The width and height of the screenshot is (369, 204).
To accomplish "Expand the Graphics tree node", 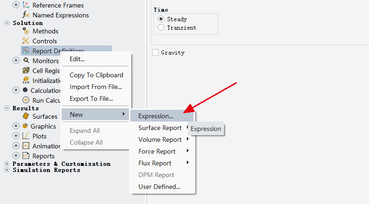I will (16, 126).
